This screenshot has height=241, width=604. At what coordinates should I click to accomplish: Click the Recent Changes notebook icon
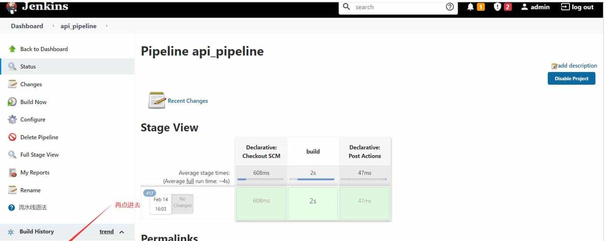(x=157, y=100)
